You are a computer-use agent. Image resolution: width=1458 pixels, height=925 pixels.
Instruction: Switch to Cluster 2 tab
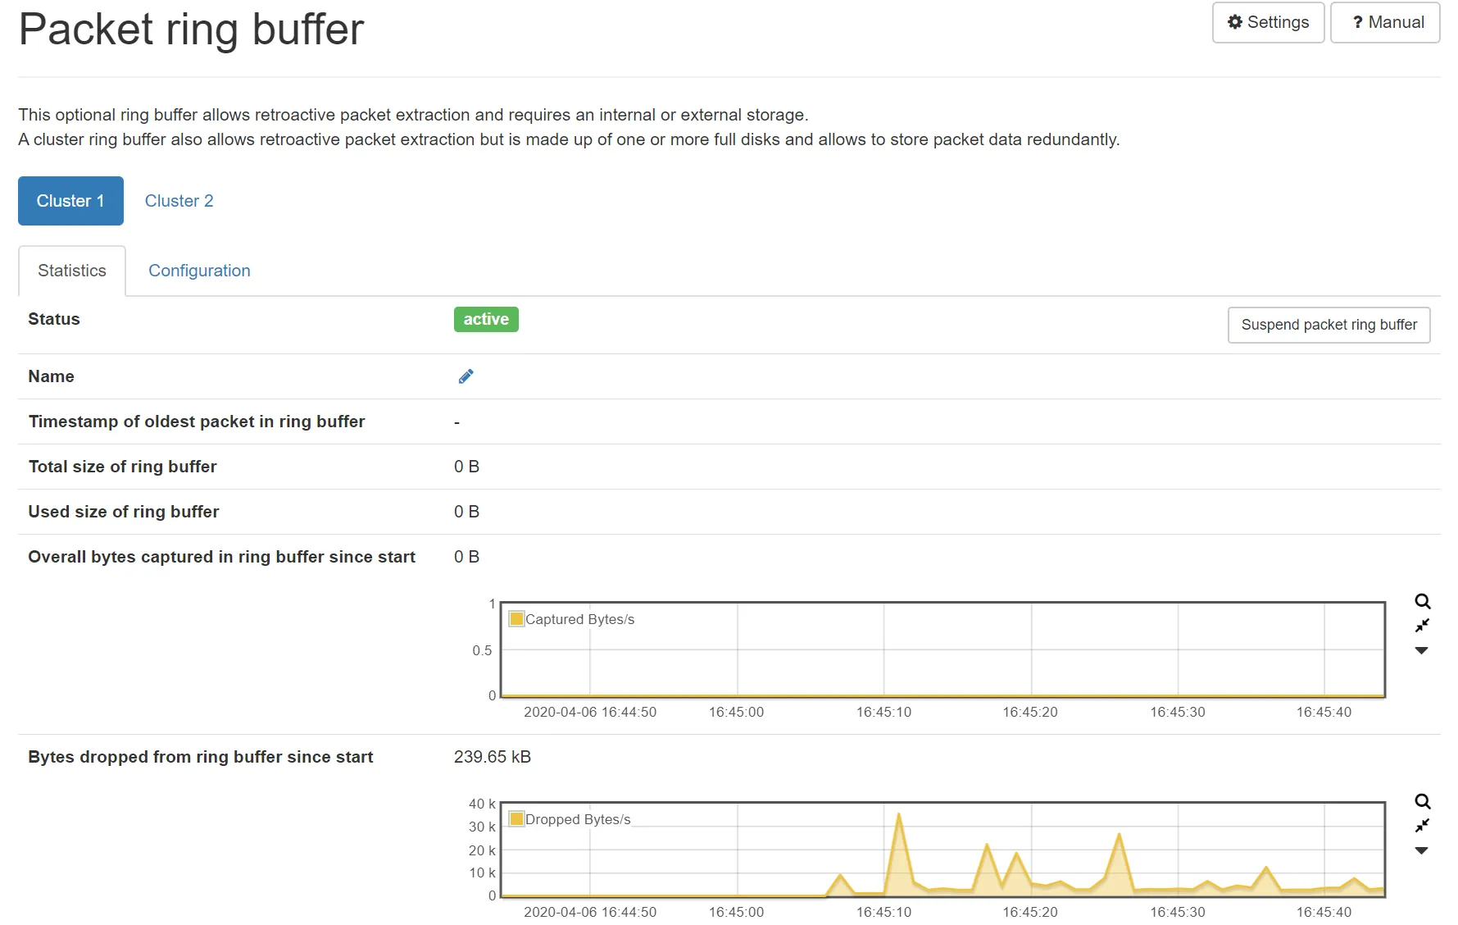[x=179, y=201]
